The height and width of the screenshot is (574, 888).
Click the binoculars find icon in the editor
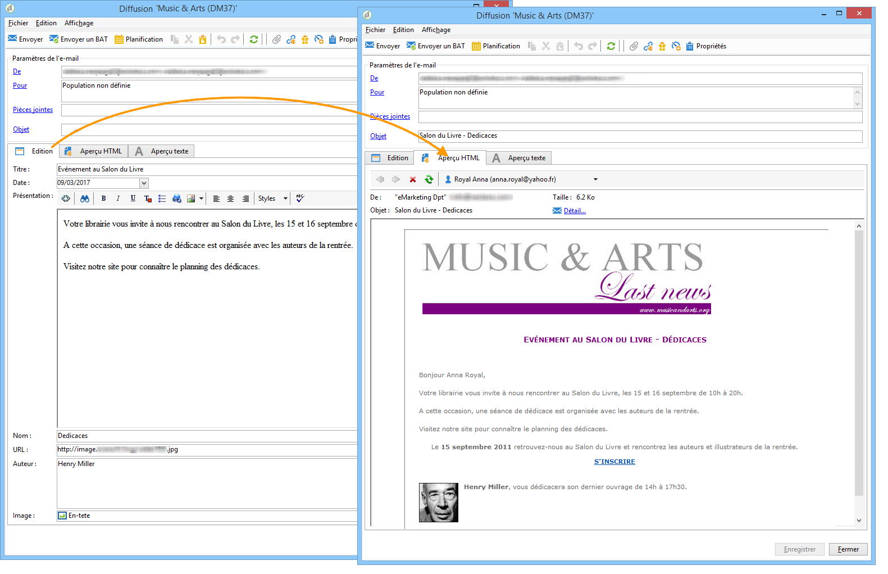(85, 198)
